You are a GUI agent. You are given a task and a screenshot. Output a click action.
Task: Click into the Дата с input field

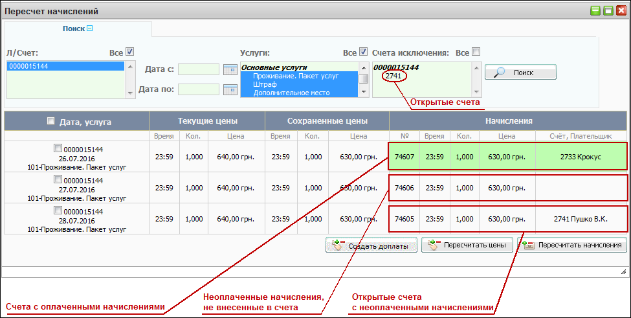pos(199,69)
